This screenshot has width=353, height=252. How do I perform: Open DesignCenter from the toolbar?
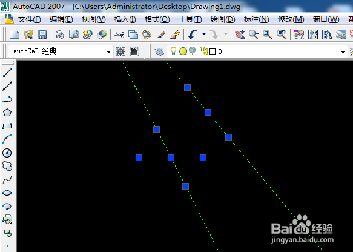click(313, 35)
